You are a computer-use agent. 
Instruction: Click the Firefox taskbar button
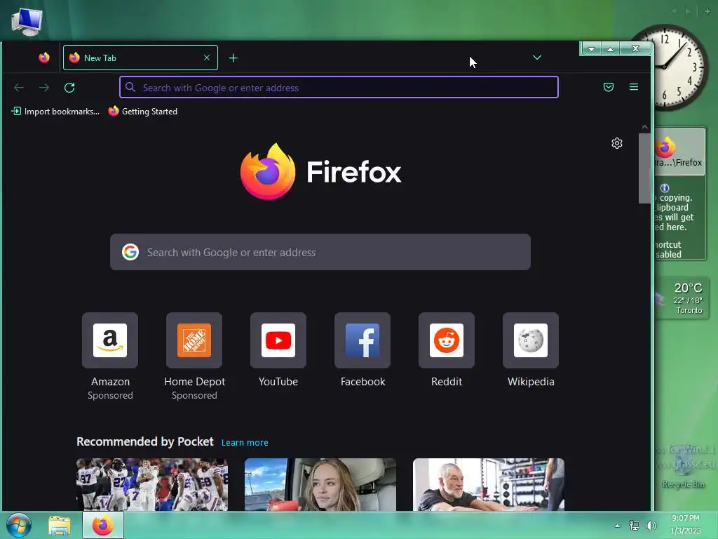click(x=102, y=525)
